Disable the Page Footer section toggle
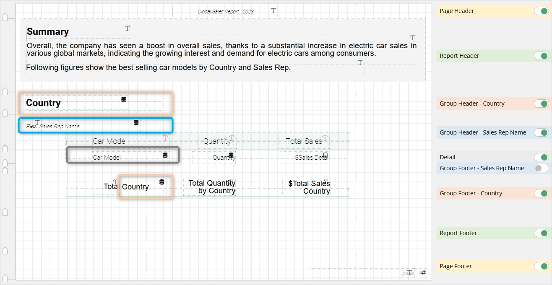Image resolution: width=552 pixels, height=285 pixels. [x=541, y=266]
